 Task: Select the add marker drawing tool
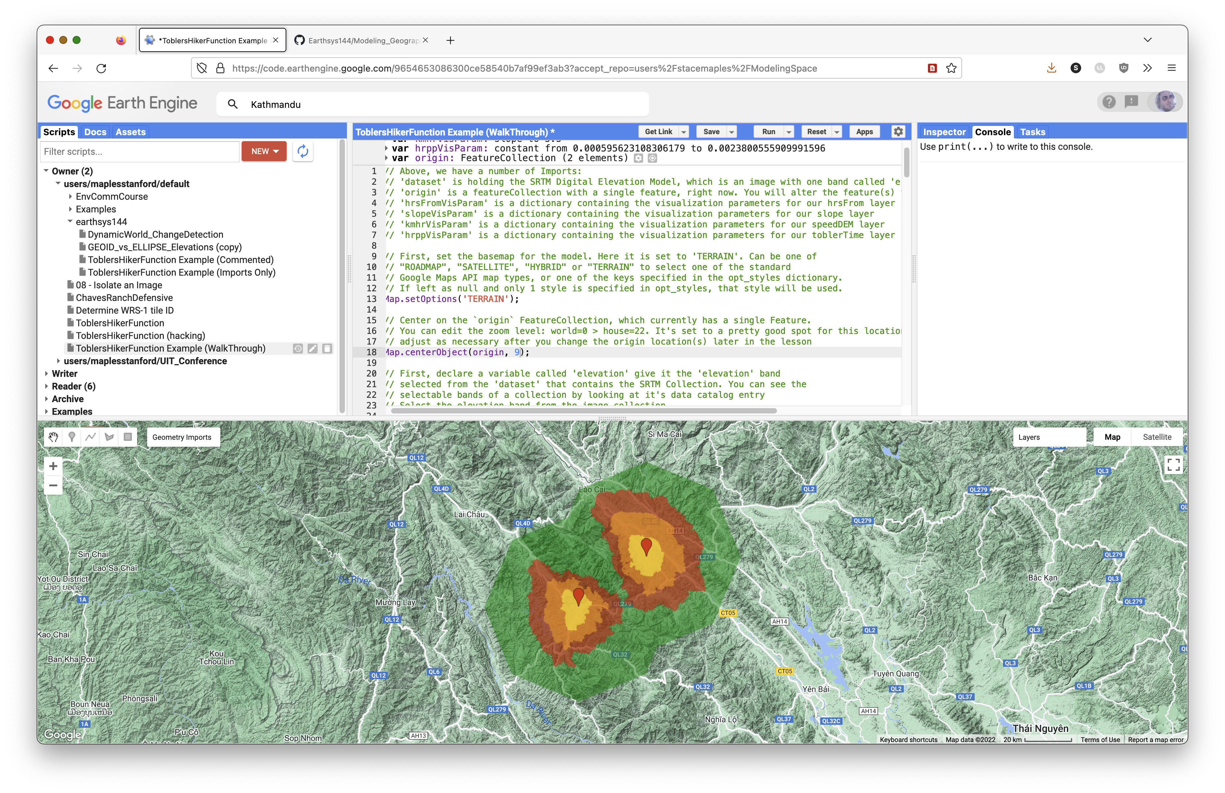[x=72, y=437]
